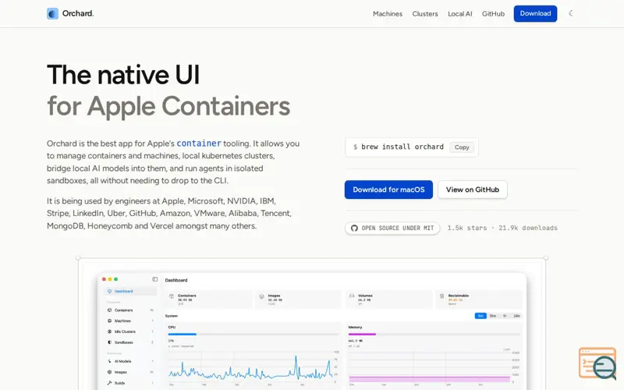This screenshot has height=390, width=624.
Task: Click the inline 'container' code word
Action: (199, 144)
